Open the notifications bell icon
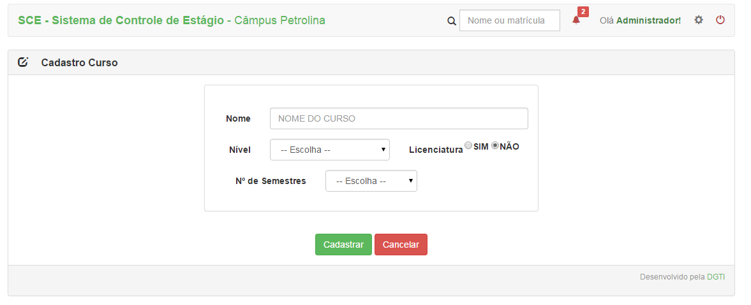 (x=576, y=20)
